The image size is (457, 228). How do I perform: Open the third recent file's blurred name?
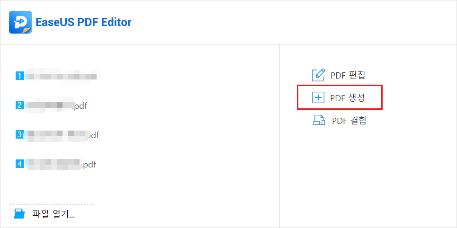pyautogui.click(x=57, y=135)
